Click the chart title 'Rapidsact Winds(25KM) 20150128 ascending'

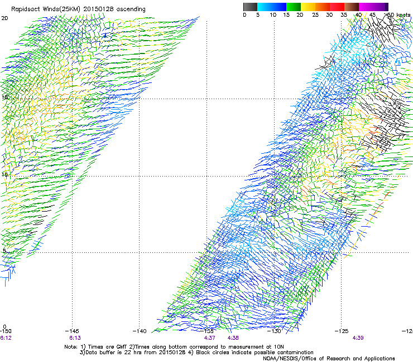tap(78, 9)
